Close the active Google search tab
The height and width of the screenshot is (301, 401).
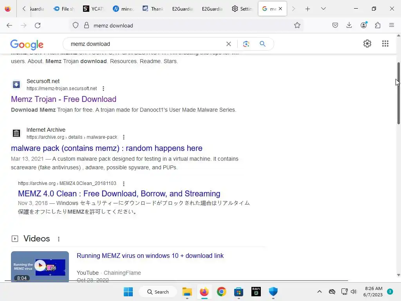pyautogui.click(x=280, y=9)
